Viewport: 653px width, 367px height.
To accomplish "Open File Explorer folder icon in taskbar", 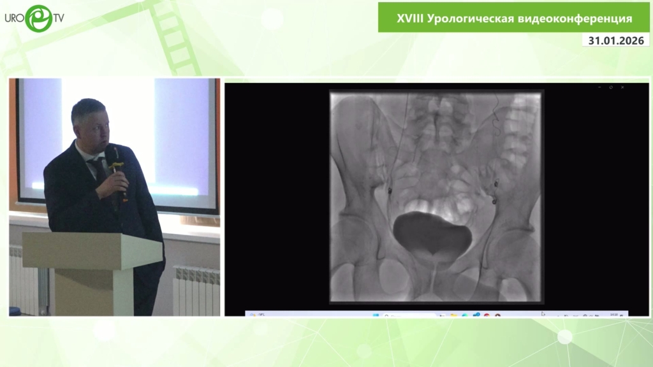I will coord(453,315).
